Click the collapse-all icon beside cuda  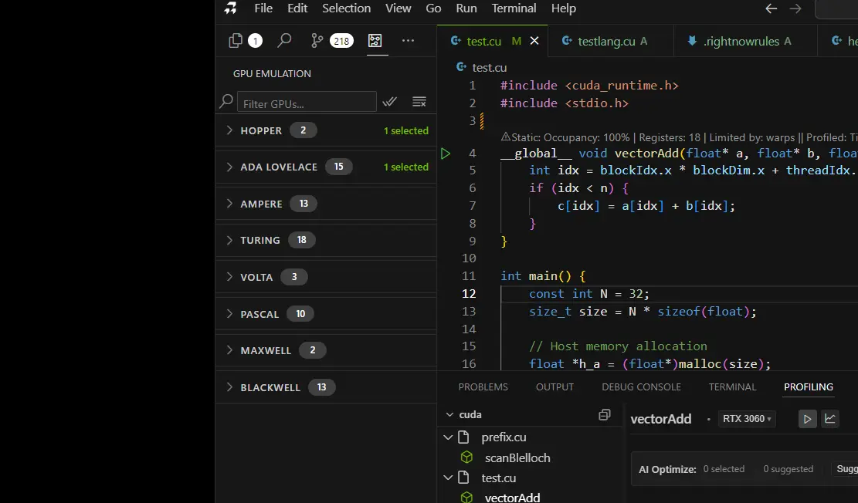point(605,415)
